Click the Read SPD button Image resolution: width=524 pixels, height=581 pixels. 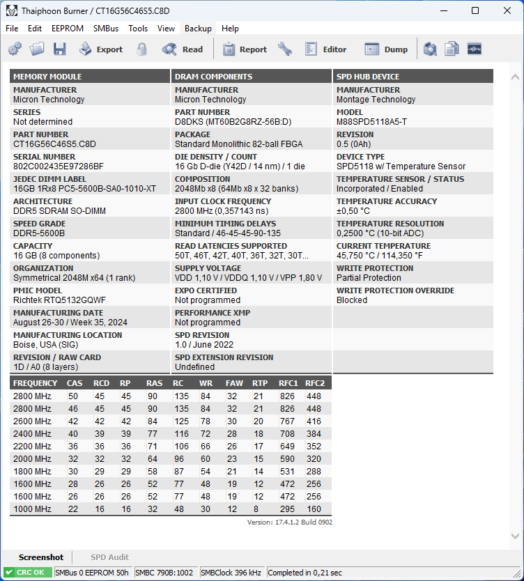point(183,49)
